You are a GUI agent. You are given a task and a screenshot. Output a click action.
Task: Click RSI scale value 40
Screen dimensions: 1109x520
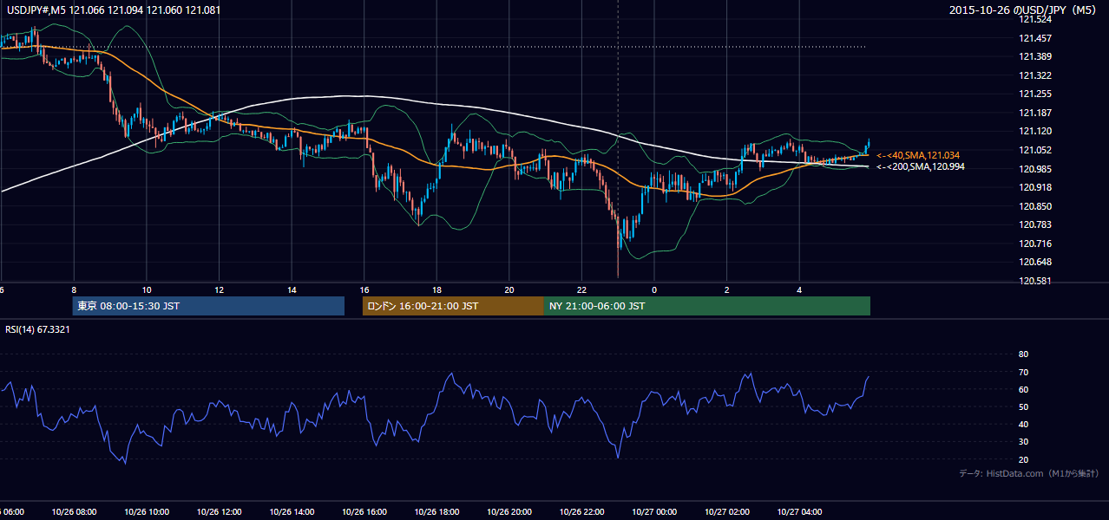click(x=1023, y=424)
